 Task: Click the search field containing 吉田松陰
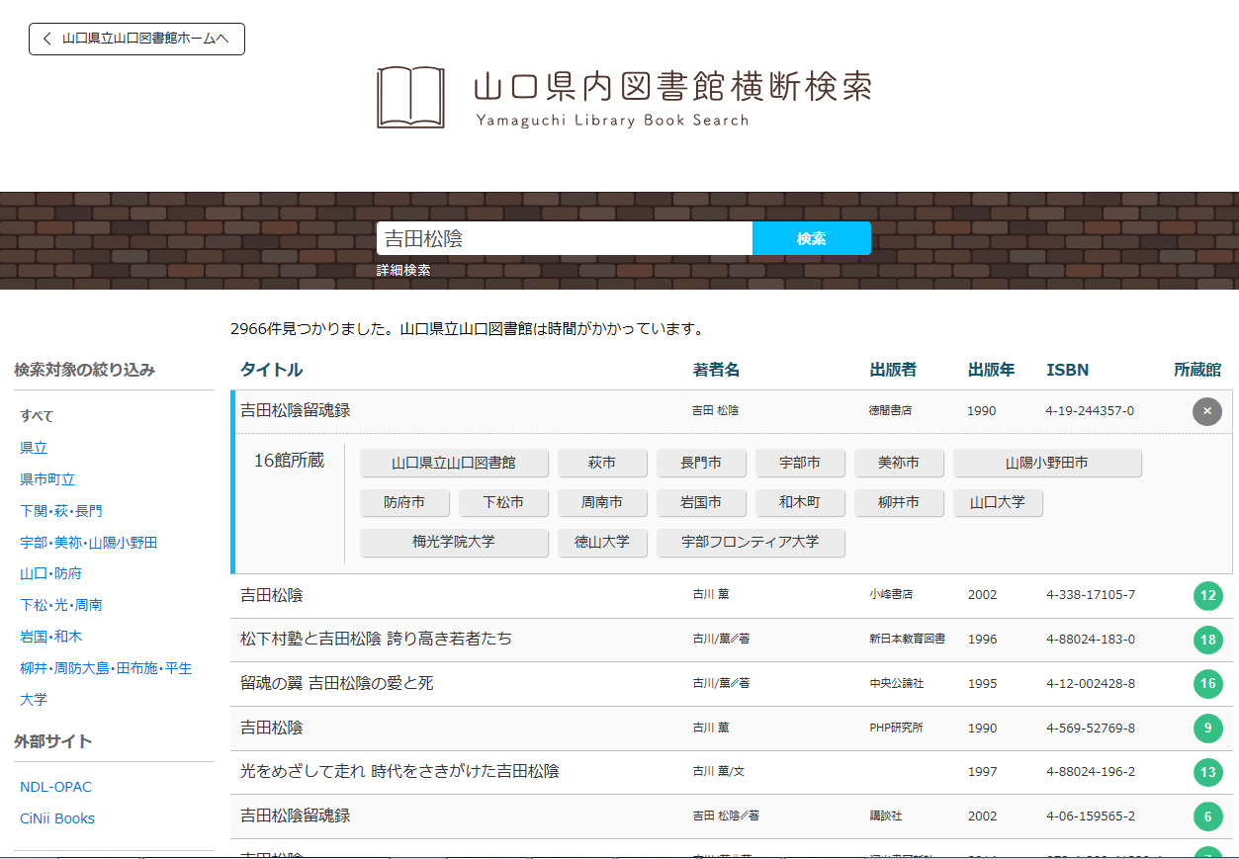pos(564,238)
